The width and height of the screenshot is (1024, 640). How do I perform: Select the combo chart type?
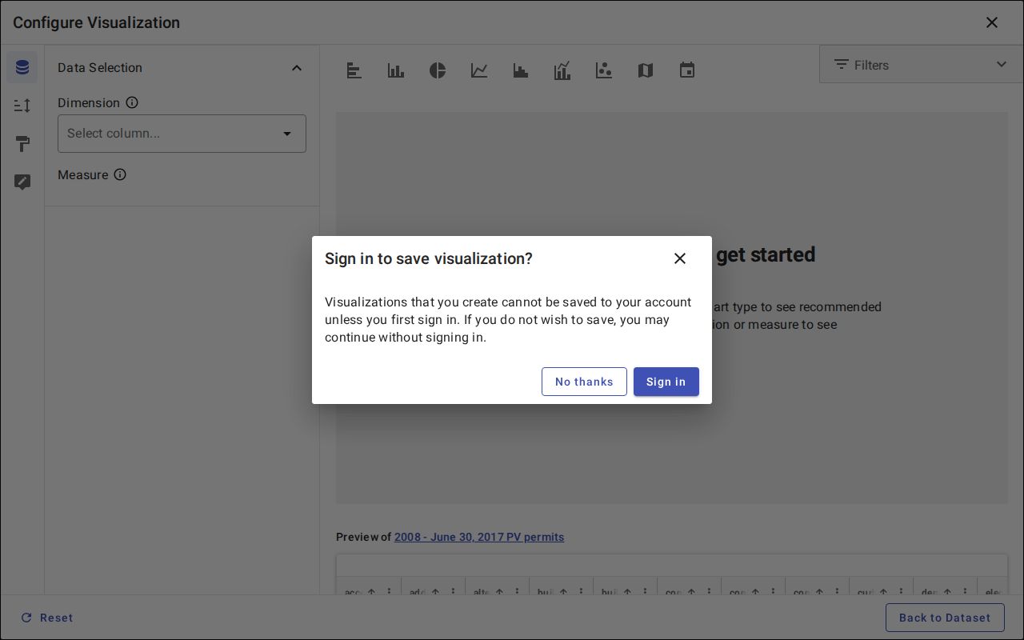click(x=562, y=70)
